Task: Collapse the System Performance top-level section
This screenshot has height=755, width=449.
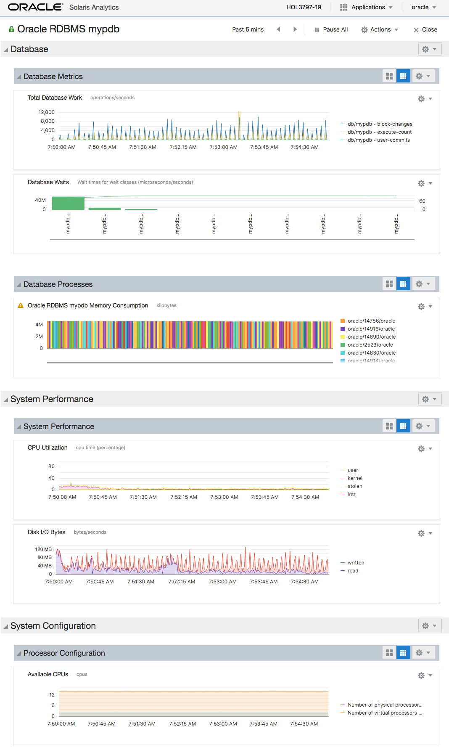Action: click(x=6, y=400)
